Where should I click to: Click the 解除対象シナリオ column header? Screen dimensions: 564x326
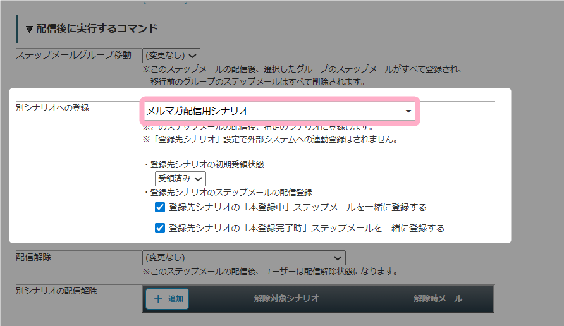(x=286, y=299)
